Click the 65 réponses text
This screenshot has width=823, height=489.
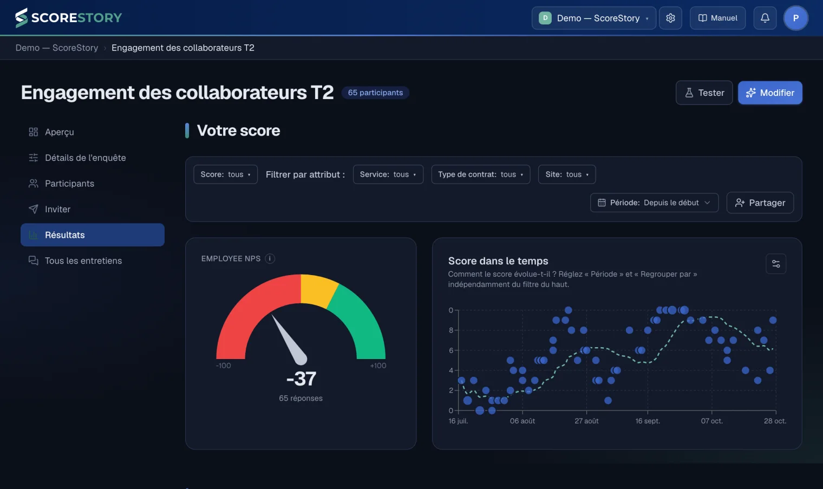coord(301,398)
